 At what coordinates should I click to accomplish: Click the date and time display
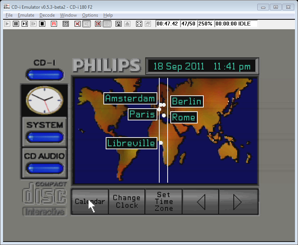[202, 66]
